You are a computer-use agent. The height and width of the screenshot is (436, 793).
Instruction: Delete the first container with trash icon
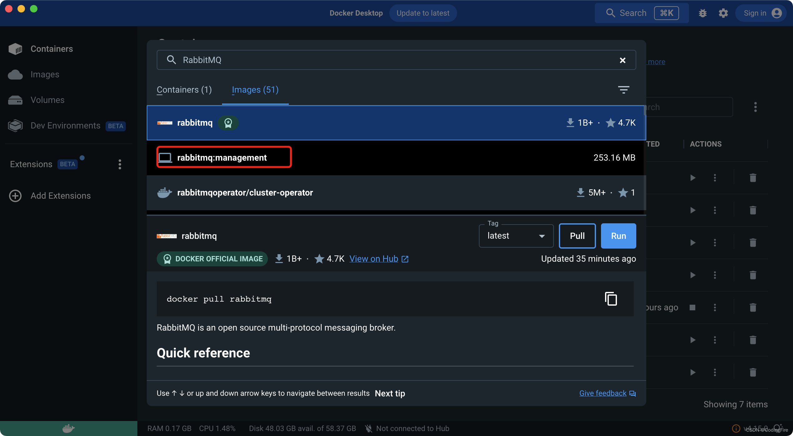[x=753, y=178]
